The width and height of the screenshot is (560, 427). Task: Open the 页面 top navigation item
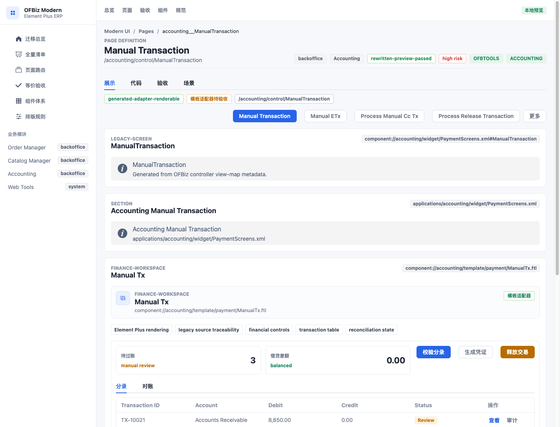pos(127,10)
